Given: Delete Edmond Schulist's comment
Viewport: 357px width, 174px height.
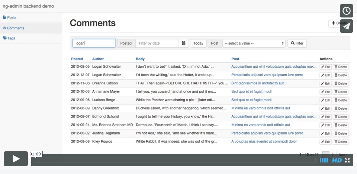Looking at the screenshot, I should coord(341,117).
